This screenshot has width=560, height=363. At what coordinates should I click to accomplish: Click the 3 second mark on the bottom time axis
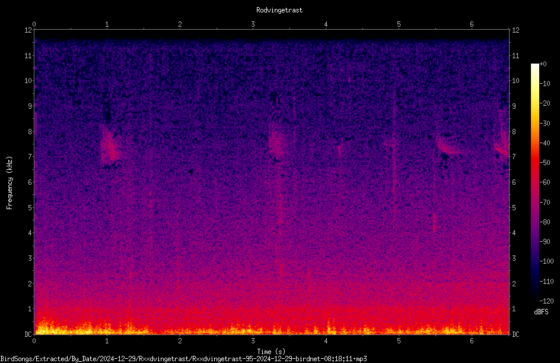[253, 341]
